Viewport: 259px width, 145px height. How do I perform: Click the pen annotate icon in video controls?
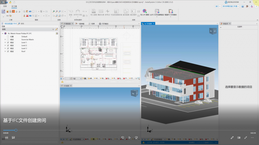coord(232,138)
